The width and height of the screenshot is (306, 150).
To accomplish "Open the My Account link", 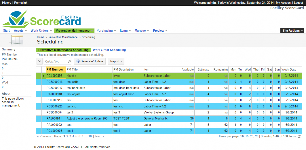I will coord(284,3).
